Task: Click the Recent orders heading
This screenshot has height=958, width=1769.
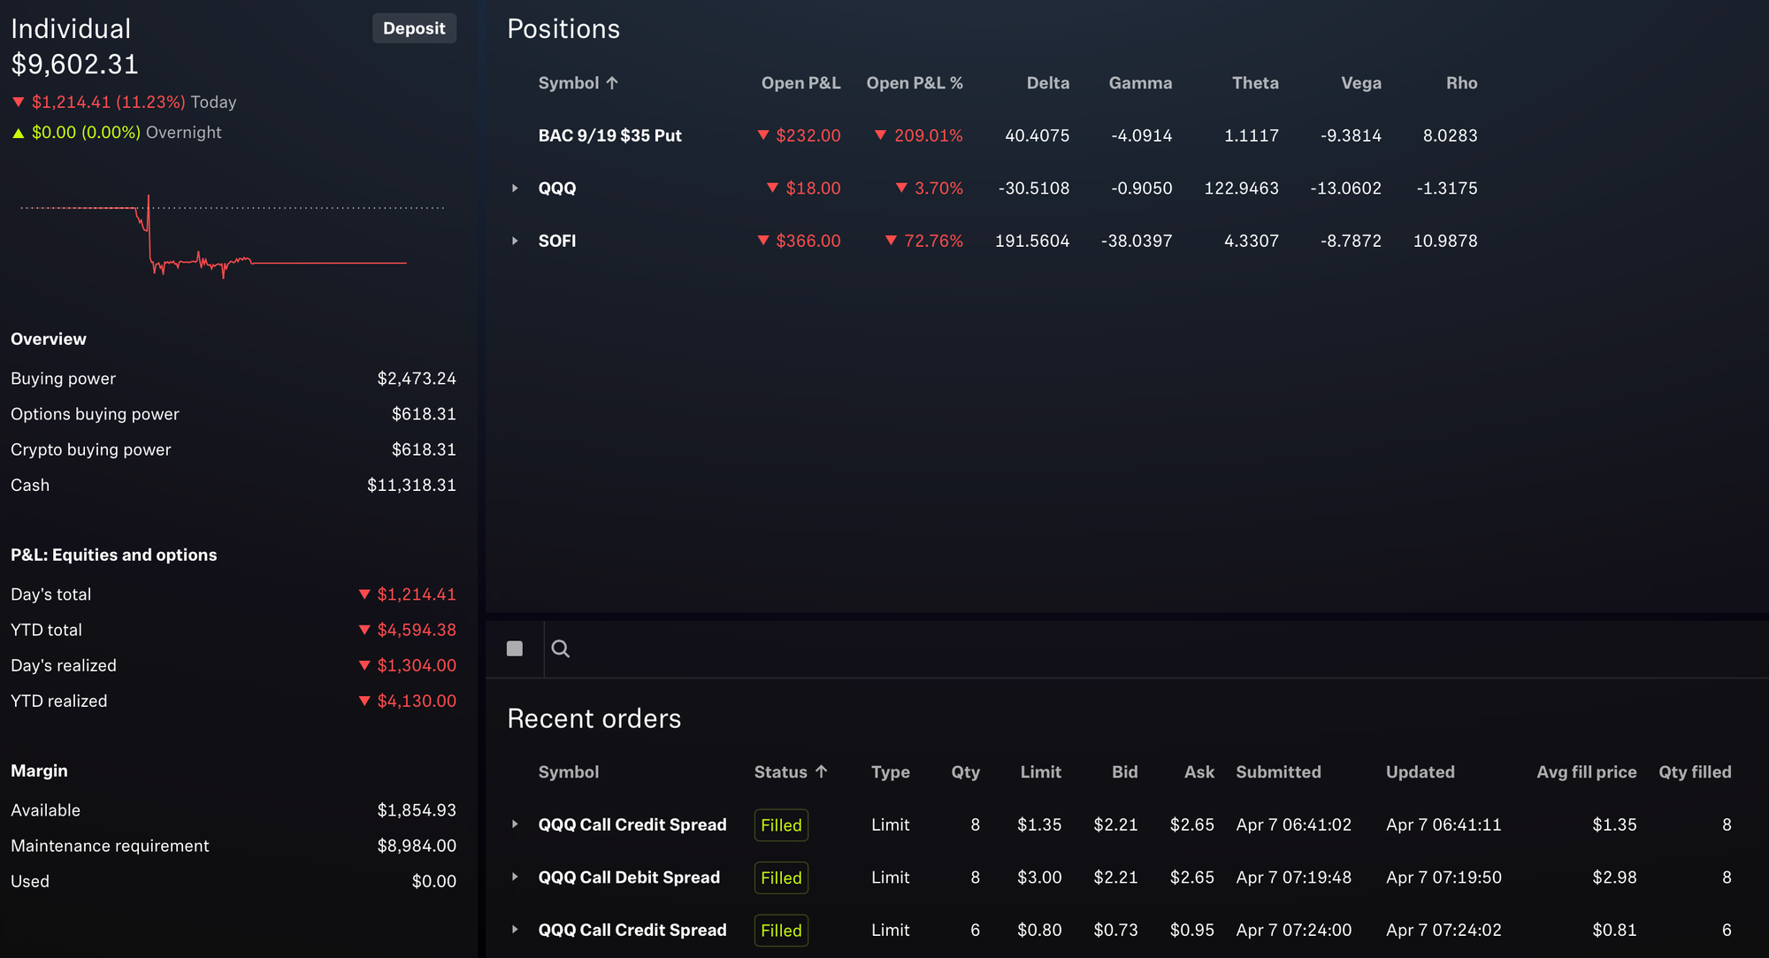Action: coord(594,718)
